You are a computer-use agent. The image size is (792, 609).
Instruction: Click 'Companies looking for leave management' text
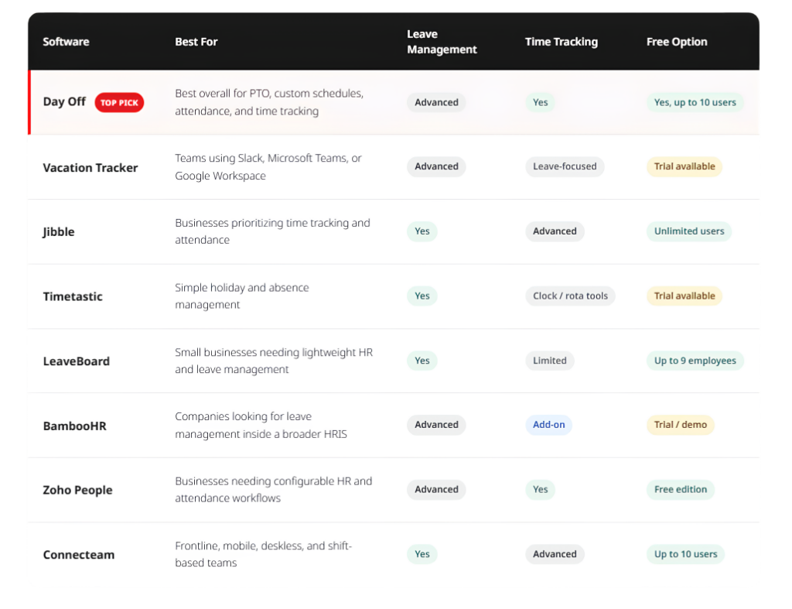261,425
